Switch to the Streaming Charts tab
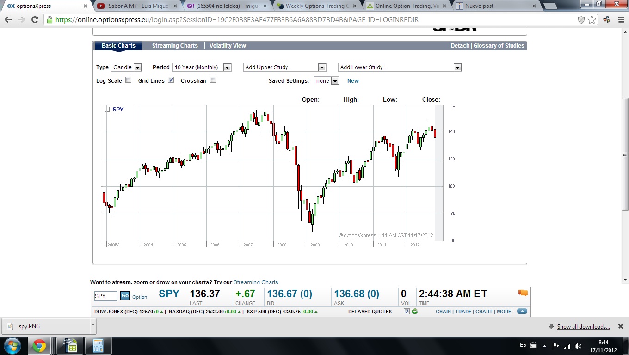Image resolution: width=629 pixels, height=355 pixels. tap(175, 46)
